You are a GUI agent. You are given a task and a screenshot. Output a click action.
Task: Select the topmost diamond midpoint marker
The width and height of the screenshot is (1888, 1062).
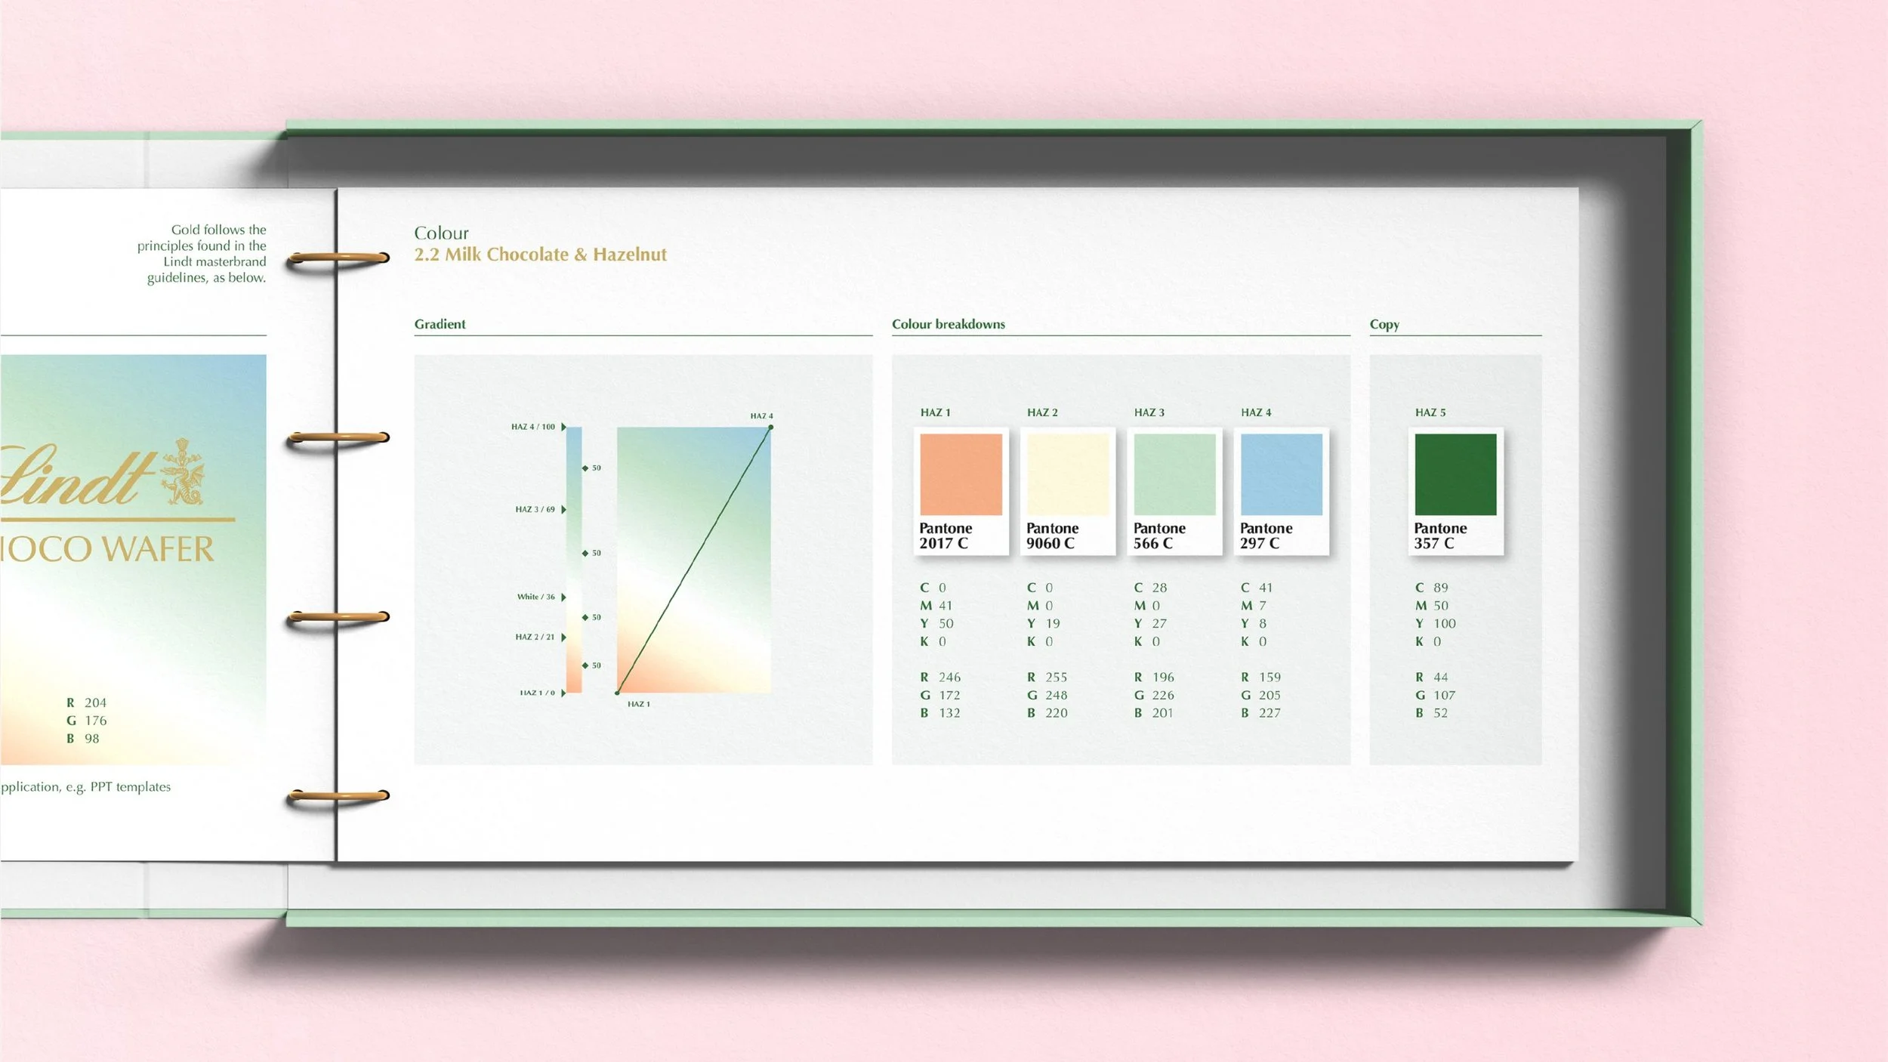(585, 468)
